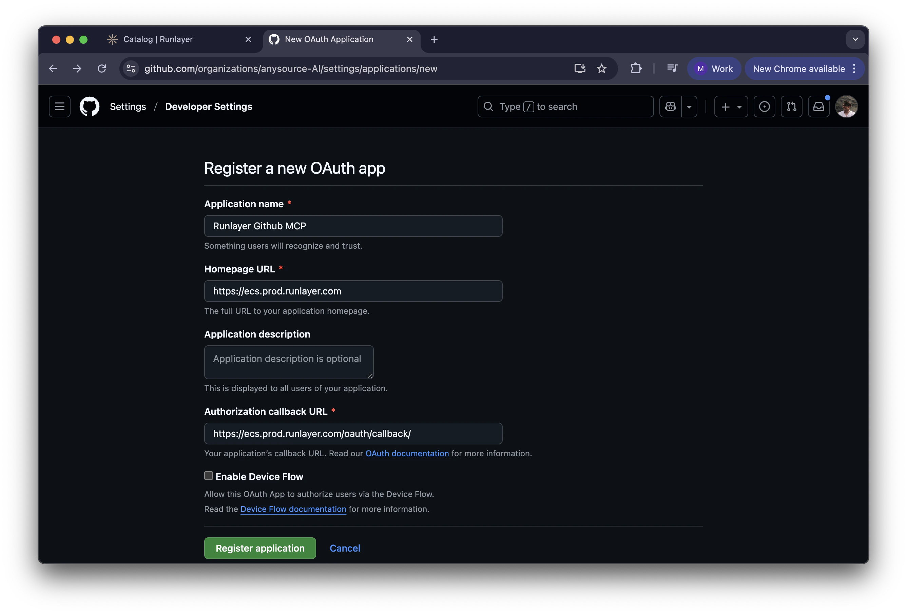The width and height of the screenshot is (907, 614).
Task: Close the Catalog | Runlayer tab
Action: [248, 39]
